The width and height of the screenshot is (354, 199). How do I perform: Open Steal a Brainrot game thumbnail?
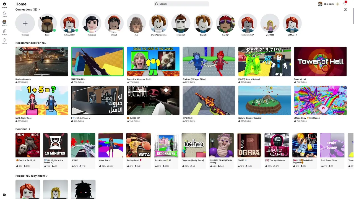point(265,61)
